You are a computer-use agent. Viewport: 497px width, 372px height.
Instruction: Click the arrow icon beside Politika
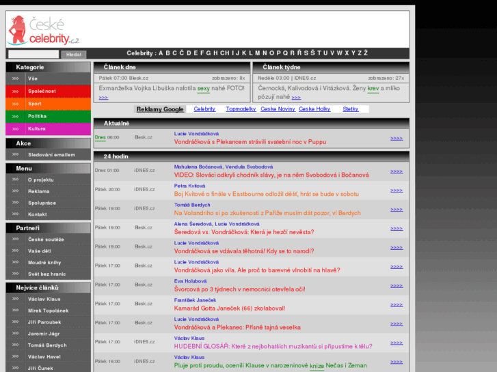tap(15, 116)
